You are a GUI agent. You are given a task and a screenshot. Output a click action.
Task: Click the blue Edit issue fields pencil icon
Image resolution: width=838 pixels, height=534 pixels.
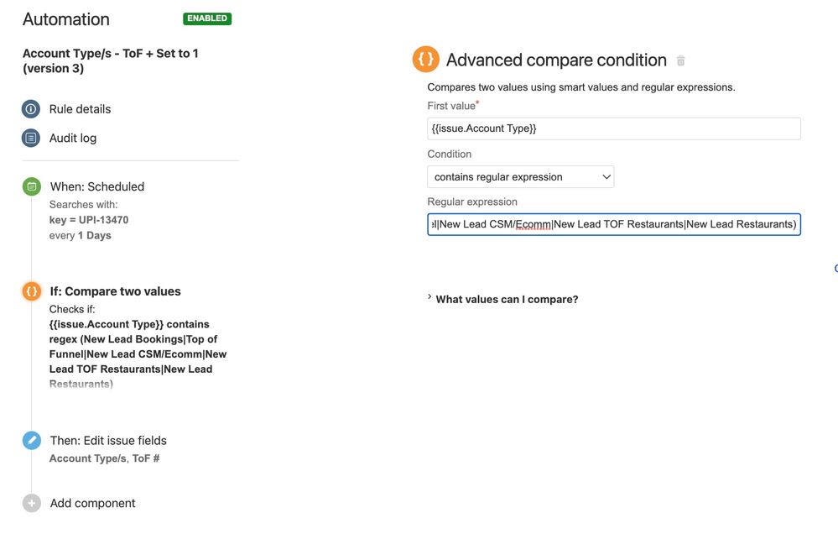32,440
